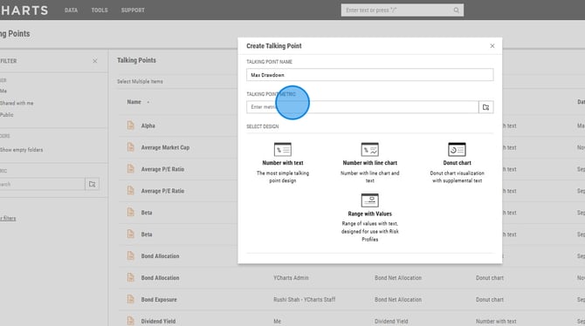This screenshot has height=326, width=585.
Task: Pick the Donut chart design icon
Action: (457, 149)
